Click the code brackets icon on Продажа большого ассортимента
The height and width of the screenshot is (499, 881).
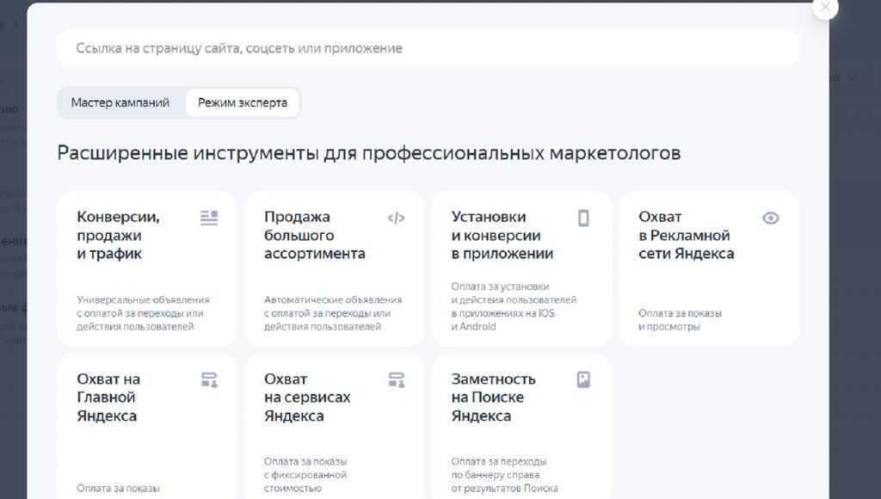pos(396,218)
